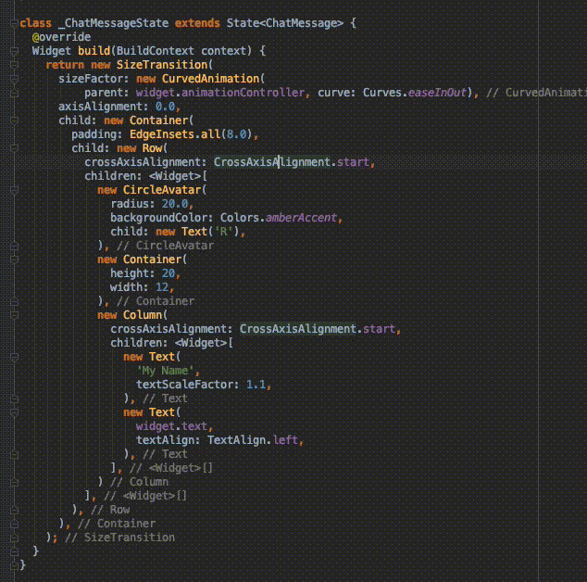The height and width of the screenshot is (582, 587).
Task: Click 'left' in TextAlign.left
Action: (x=285, y=440)
